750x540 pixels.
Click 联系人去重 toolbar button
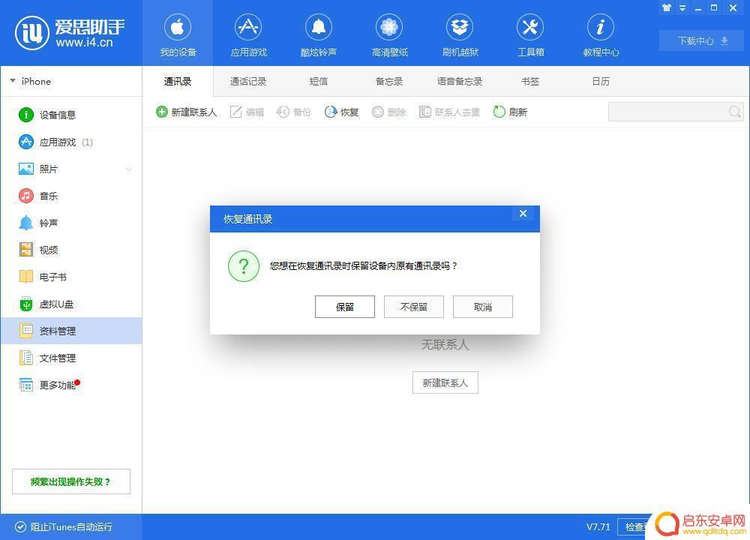click(449, 112)
